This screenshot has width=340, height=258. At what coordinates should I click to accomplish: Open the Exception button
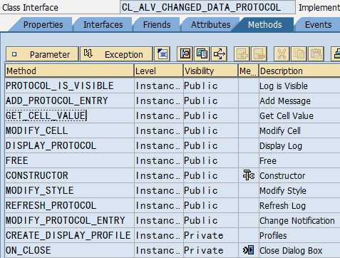coord(116,54)
